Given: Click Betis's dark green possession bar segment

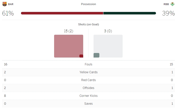Looking at the screenshot, I should point(129,13).
